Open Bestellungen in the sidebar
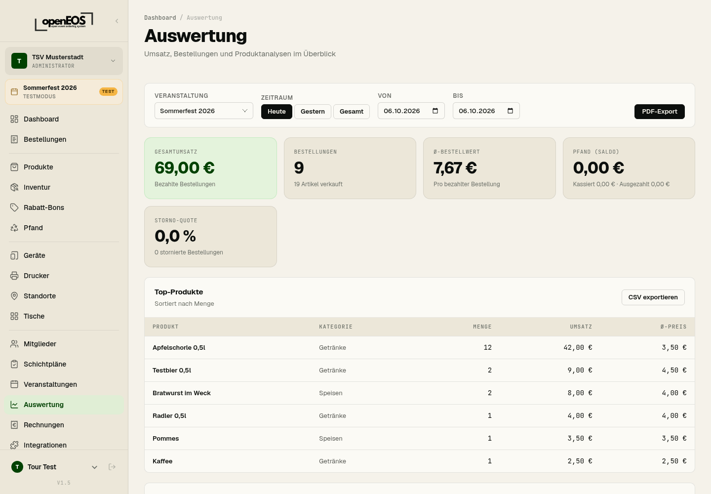 pos(64,139)
